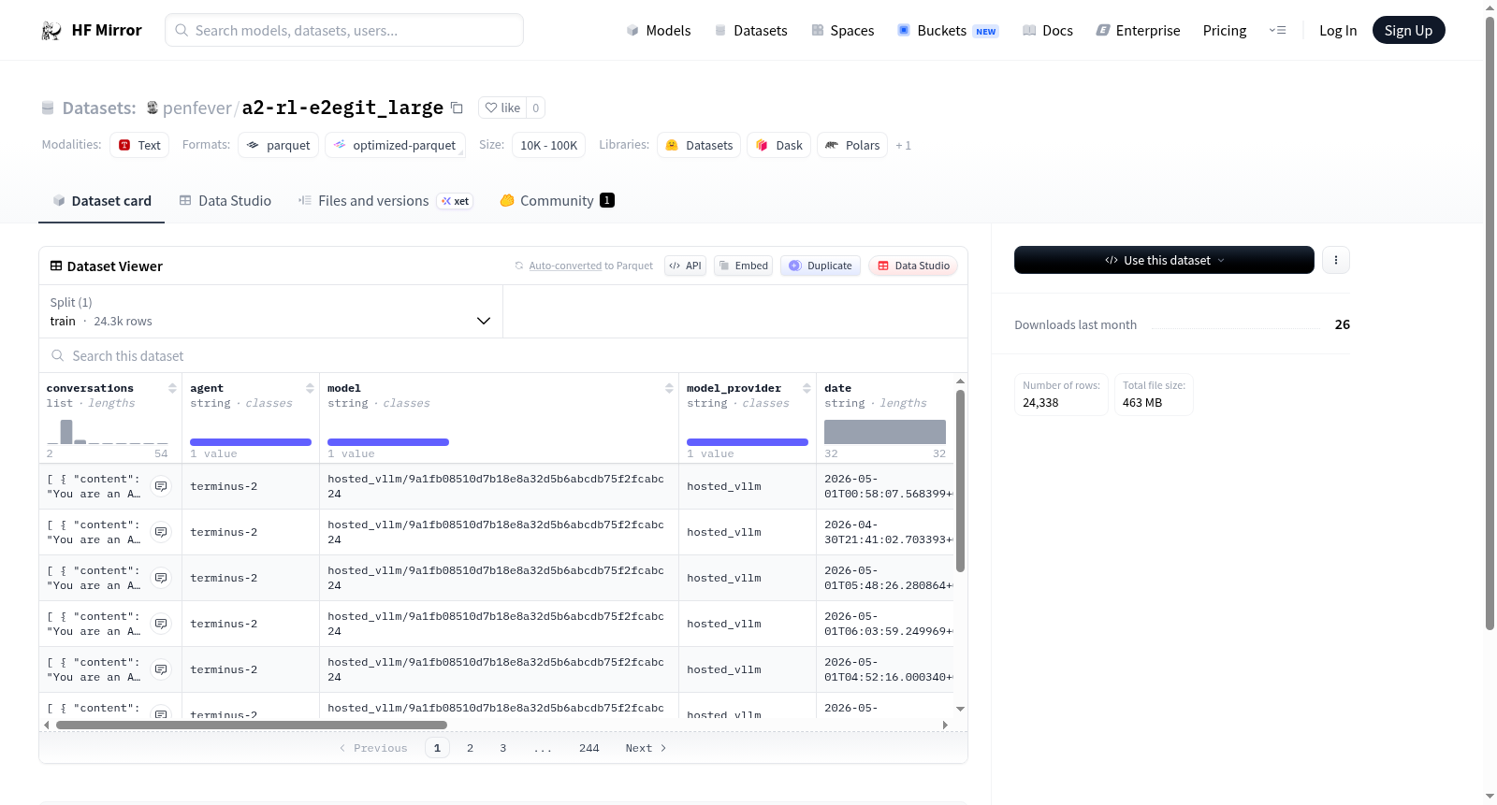1497x805 pixels.
Task: Open Data Studio from the viewer header
Action: coord(913,266)
